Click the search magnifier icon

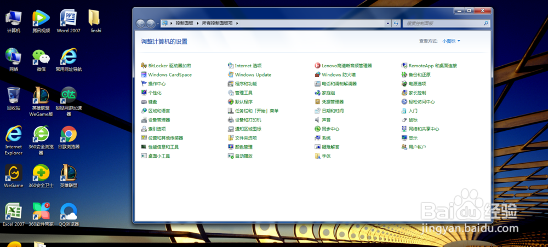pyautogui.click(x=486, y=24)
